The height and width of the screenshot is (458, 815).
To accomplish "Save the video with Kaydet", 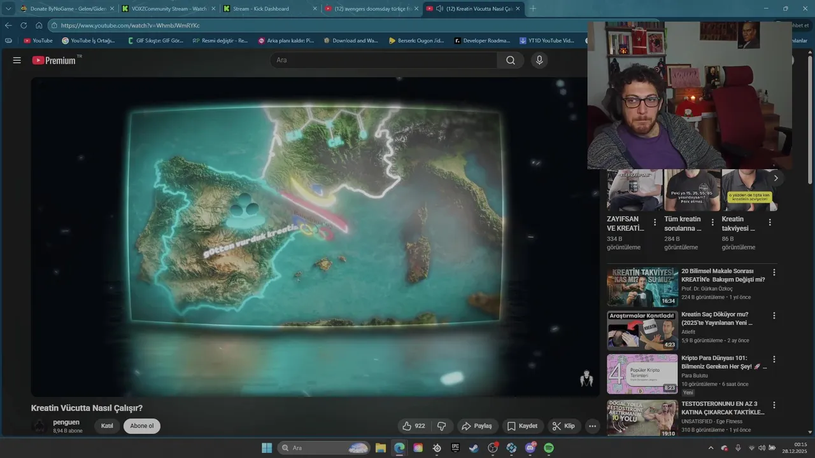I will [x=522, y=426].
